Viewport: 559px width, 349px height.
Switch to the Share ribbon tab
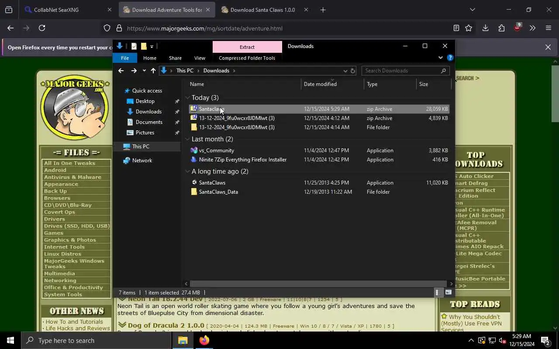175,58
